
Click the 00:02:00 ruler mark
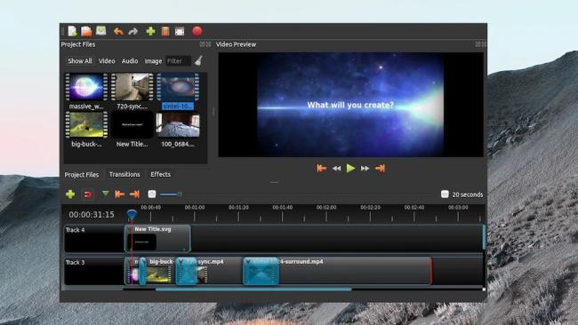pyautogui.click(x=326, y=208)
